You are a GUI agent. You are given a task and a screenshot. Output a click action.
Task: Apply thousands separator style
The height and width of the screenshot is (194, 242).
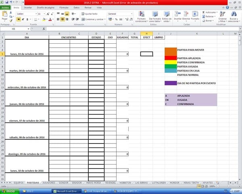pos(121,19)
